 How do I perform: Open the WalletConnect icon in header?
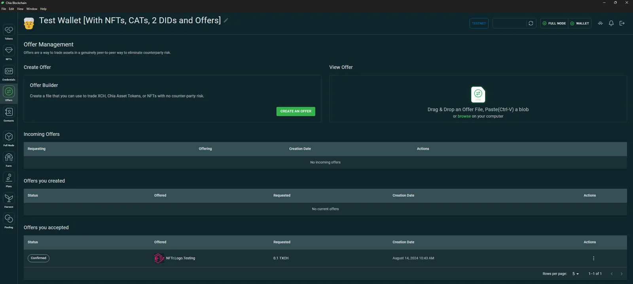pyautogui.click(x=600, y=23)
